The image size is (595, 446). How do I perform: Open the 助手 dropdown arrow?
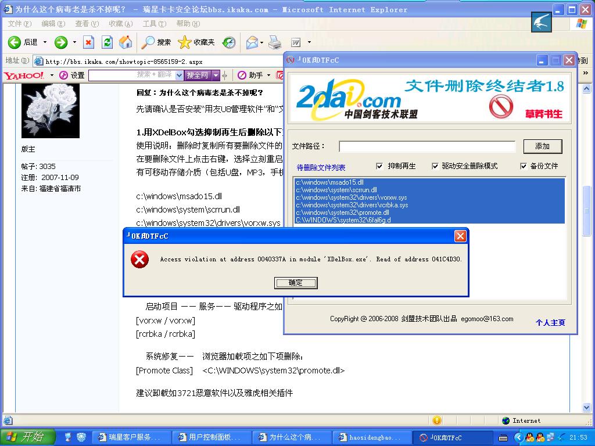[268, 75]
